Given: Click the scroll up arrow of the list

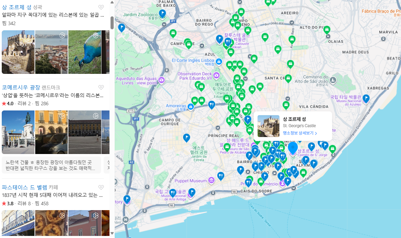Looking at the screenshot, I should pyautogui.click(x=112, y=2).
